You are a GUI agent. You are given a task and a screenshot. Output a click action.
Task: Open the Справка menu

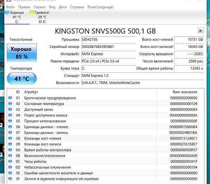(x=77, y=7)
